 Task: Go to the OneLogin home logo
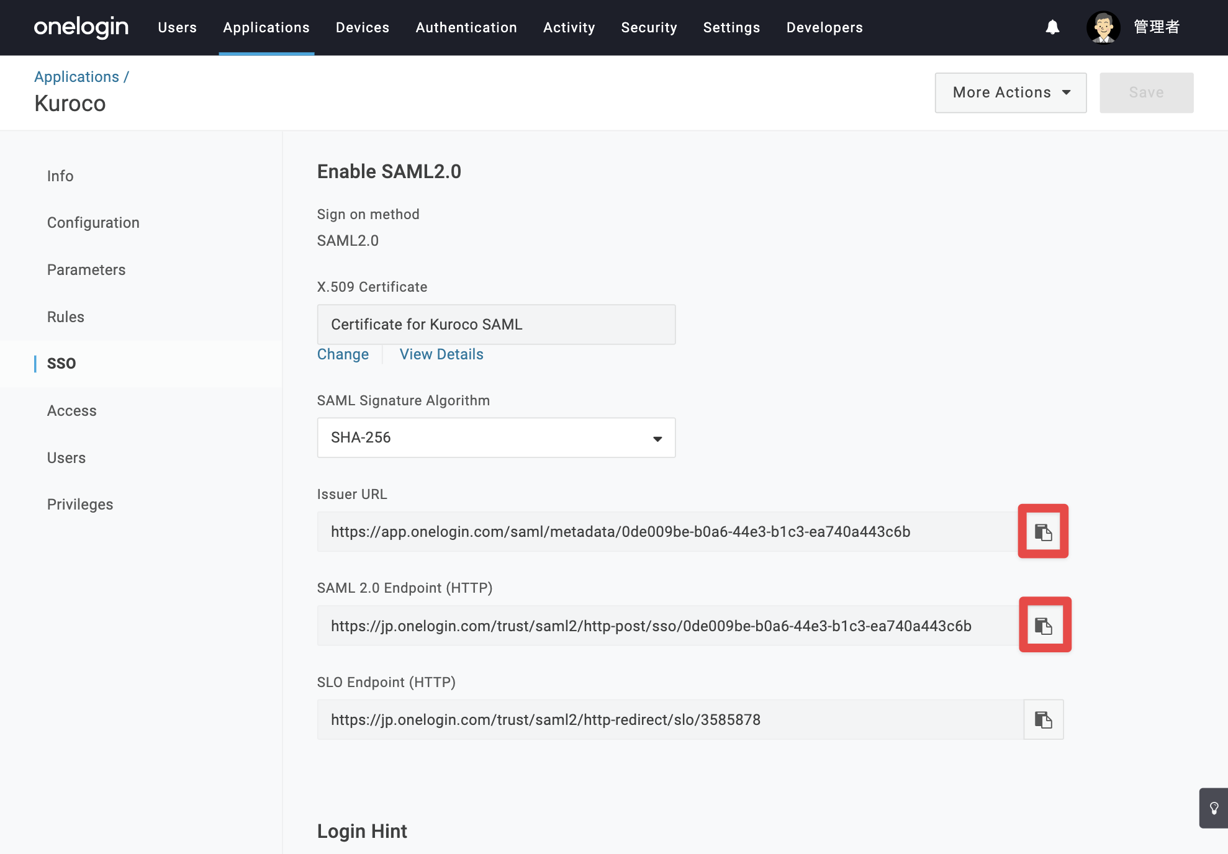point(81,27)
